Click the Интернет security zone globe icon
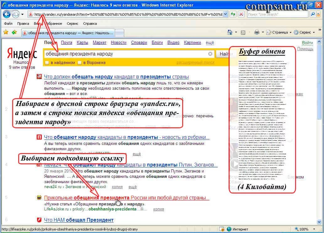The width and height of the screenshot is (324, 233). 229,229
